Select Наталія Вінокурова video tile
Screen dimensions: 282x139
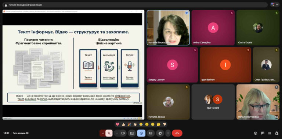pyautogui.click(x=168, y=27)
